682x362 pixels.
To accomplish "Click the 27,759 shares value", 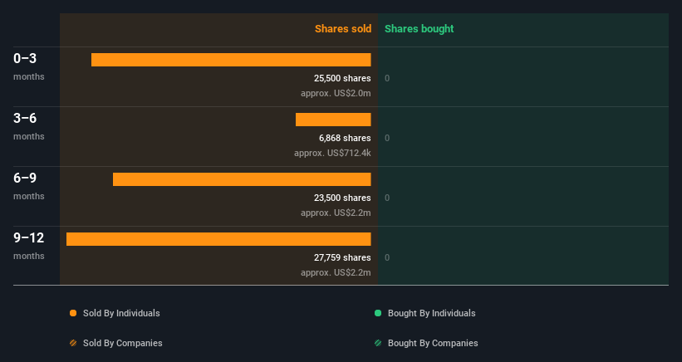I will [342, 257].
